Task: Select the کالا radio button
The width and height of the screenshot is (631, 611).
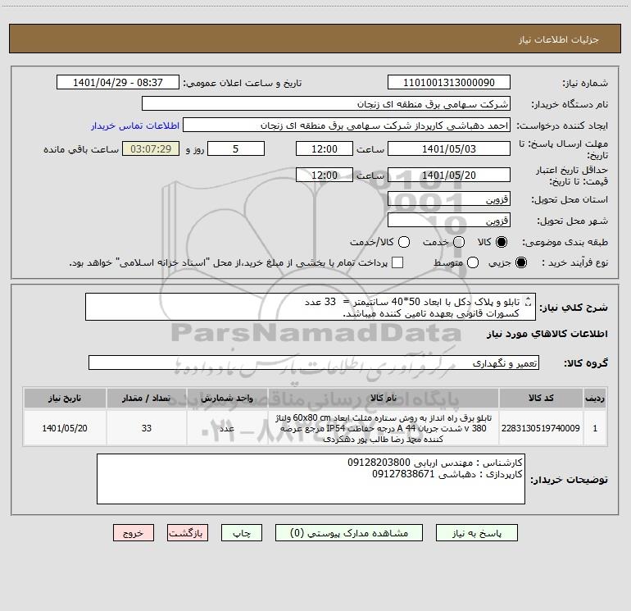Action: click(x=502, y=242)
